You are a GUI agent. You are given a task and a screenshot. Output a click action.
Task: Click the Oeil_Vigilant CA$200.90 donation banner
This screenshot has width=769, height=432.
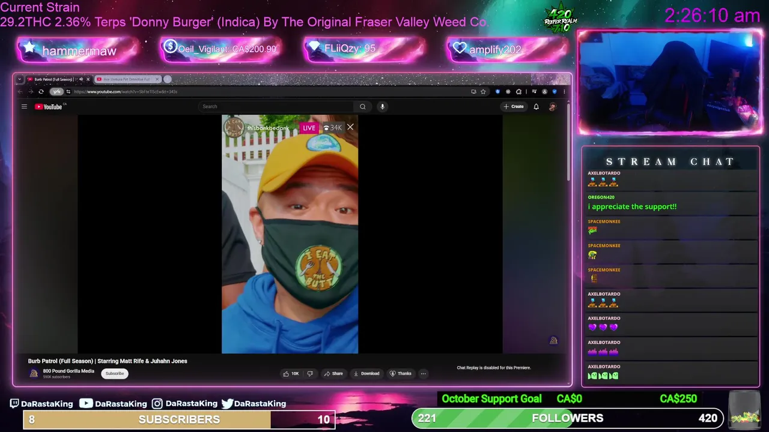tap(221, 49)
